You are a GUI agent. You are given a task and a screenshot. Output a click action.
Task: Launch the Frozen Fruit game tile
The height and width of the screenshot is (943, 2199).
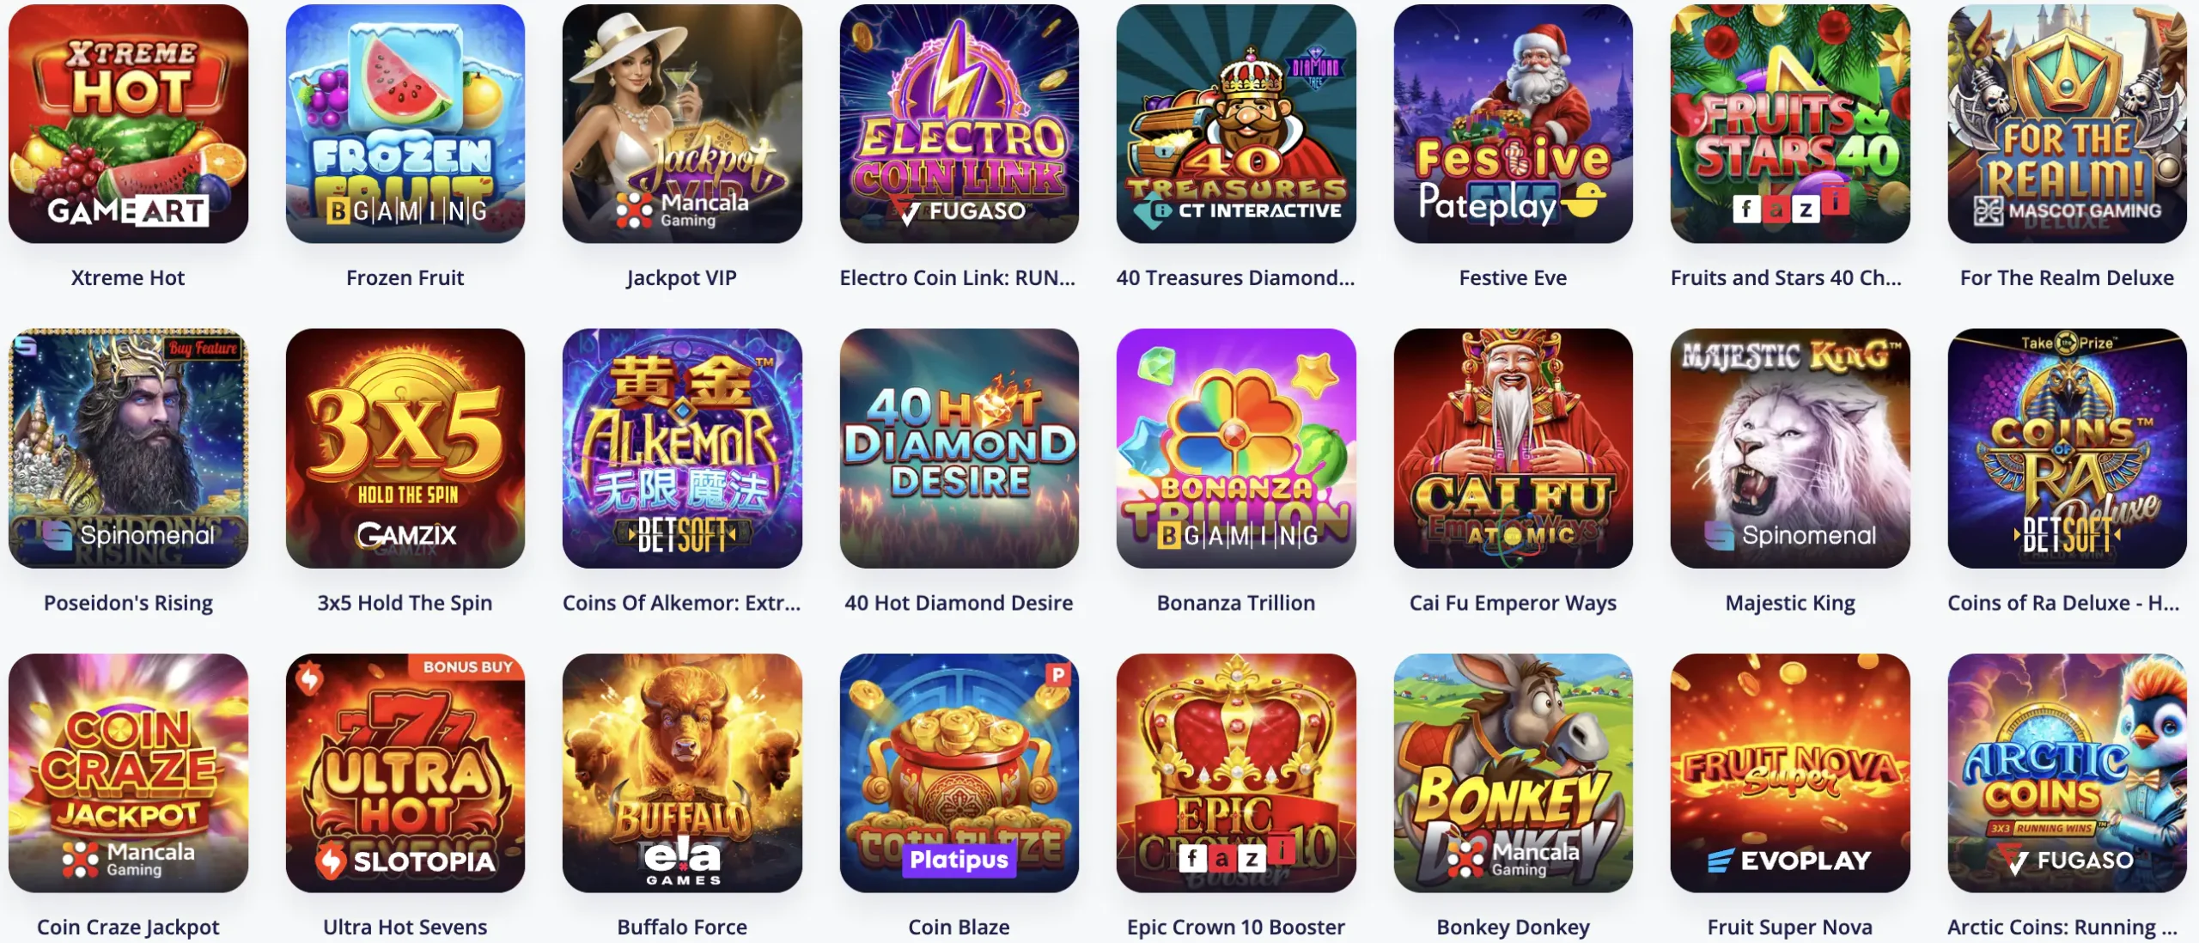click(405, 124)
